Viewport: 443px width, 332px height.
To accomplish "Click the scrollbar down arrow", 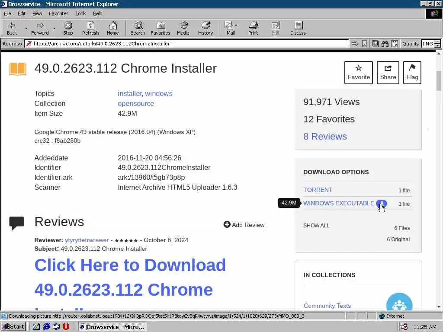I will click(x=439, y=306).
